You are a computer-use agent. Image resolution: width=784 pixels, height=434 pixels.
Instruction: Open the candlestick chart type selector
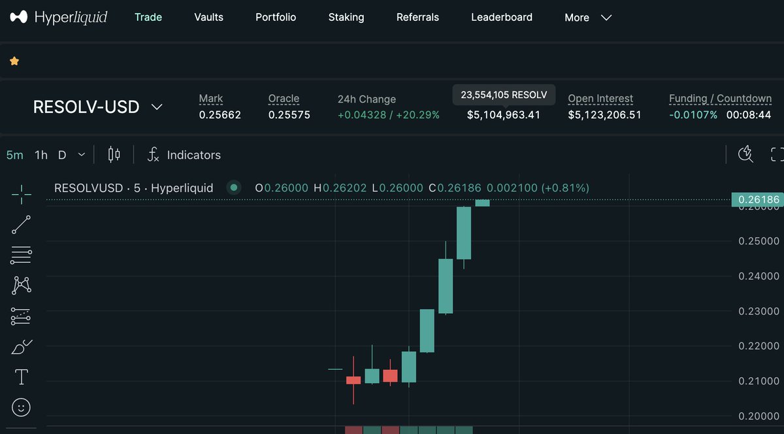click(114, 155)
